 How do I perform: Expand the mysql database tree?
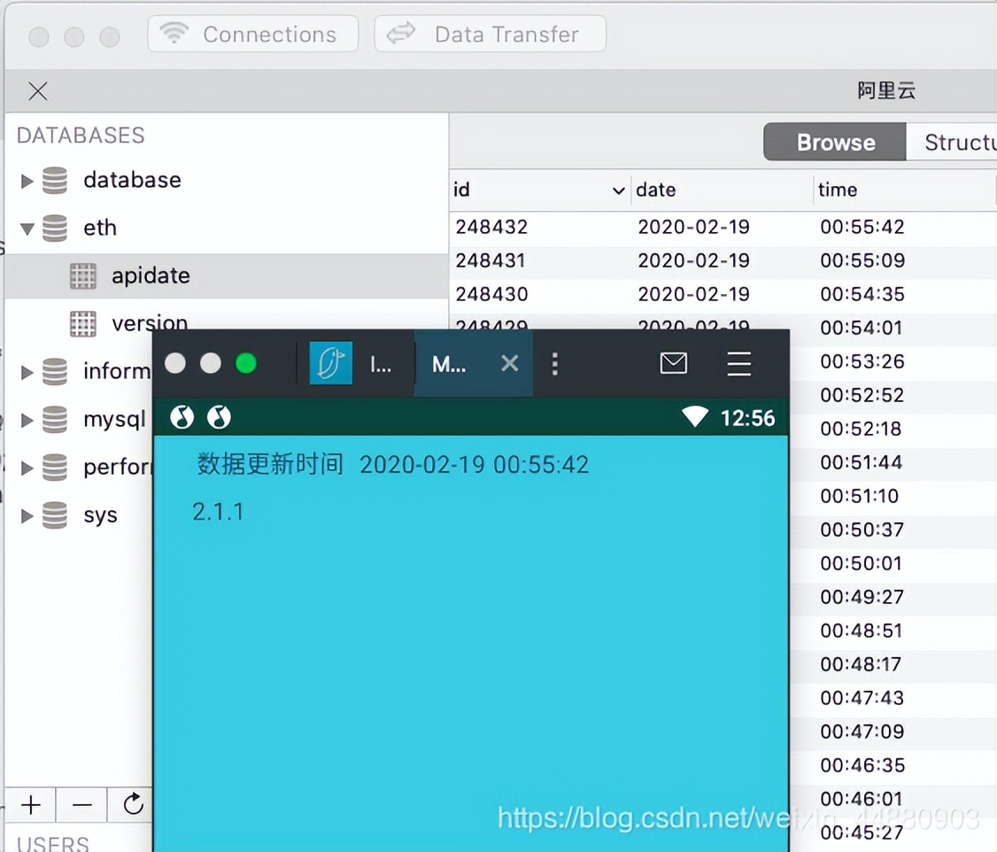26,419
